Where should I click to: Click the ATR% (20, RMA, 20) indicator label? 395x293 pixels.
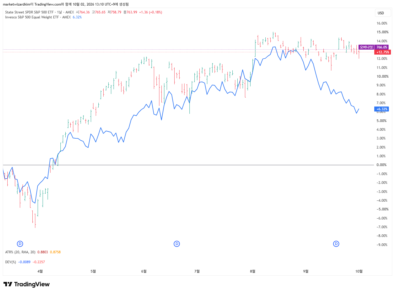point(20,252)
